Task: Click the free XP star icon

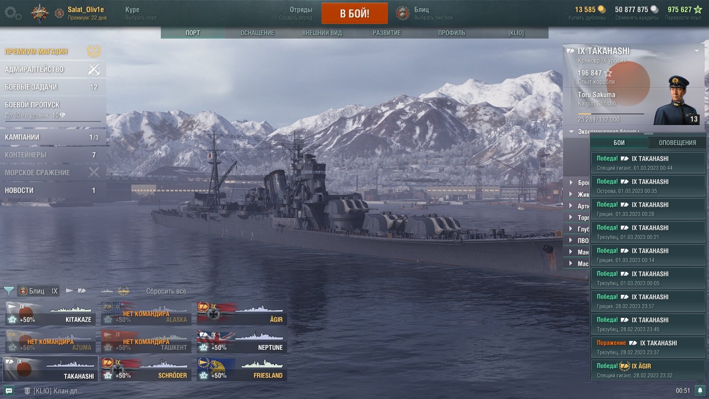Action: click(698, 9)
